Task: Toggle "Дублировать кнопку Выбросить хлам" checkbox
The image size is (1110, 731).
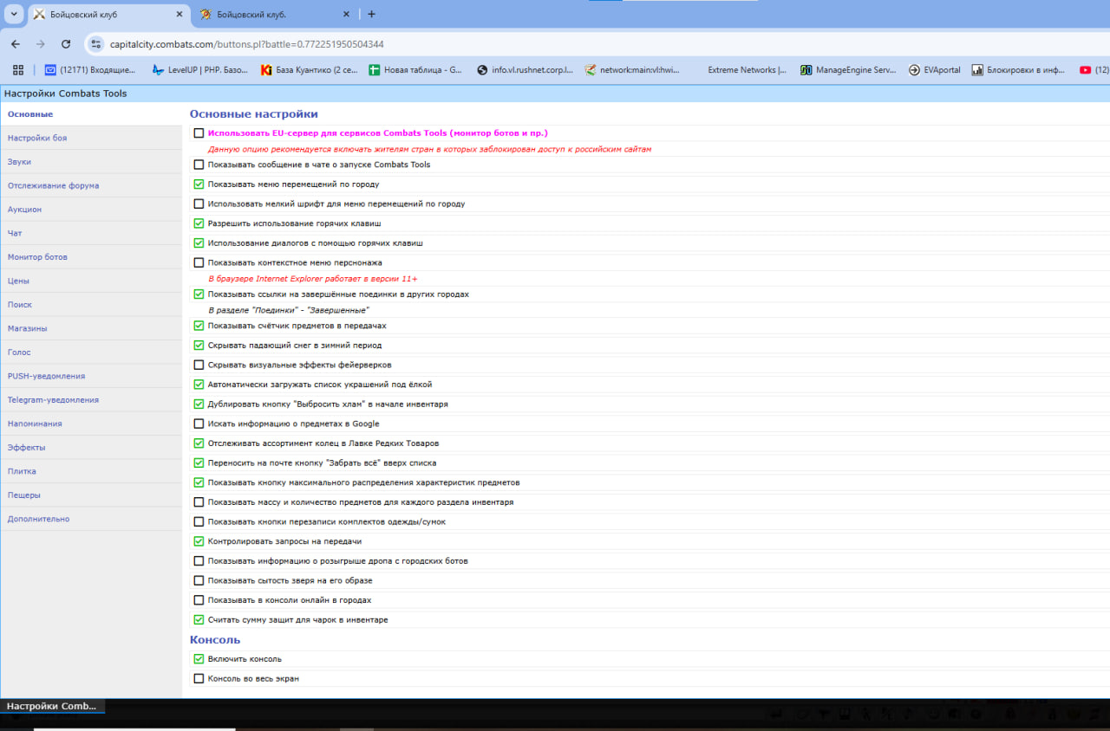Action: point(199,404)
